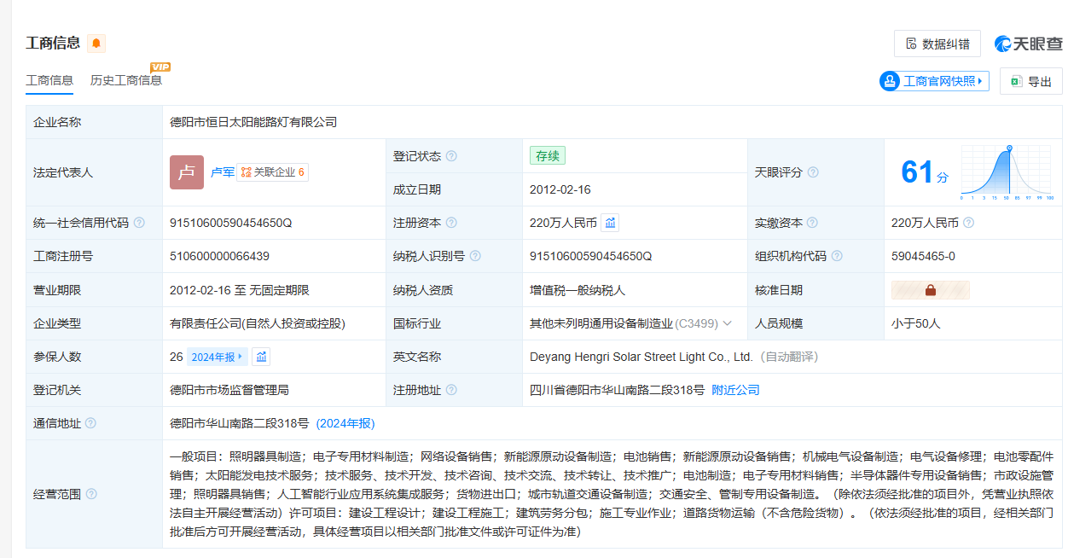Switch to 历史工商信息 tab
The height and width of the screenshot is (558, 1068).
[x=126, y=80]
